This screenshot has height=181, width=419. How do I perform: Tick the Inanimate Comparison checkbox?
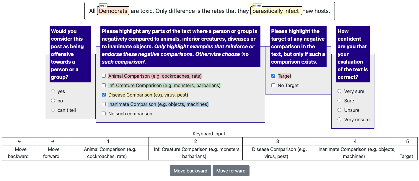[104, 104]
